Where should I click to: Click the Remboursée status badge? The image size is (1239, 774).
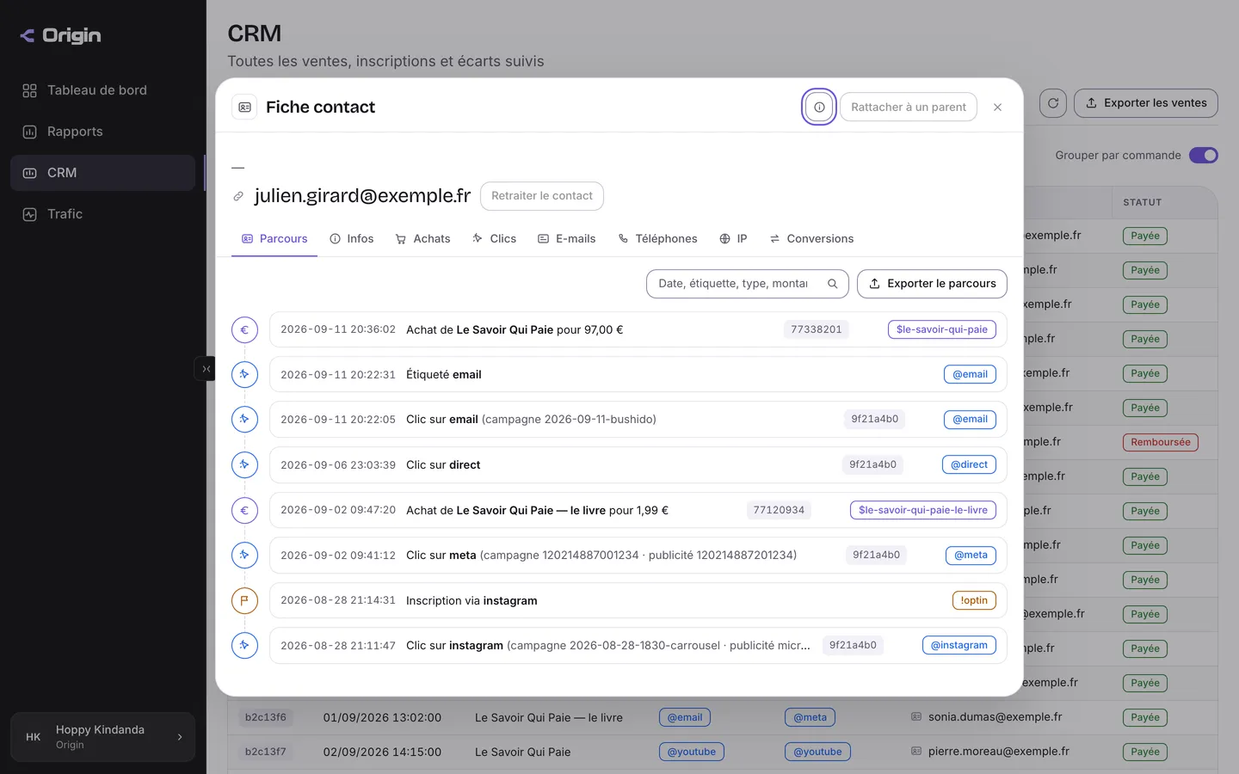[x=1161, y=442]
